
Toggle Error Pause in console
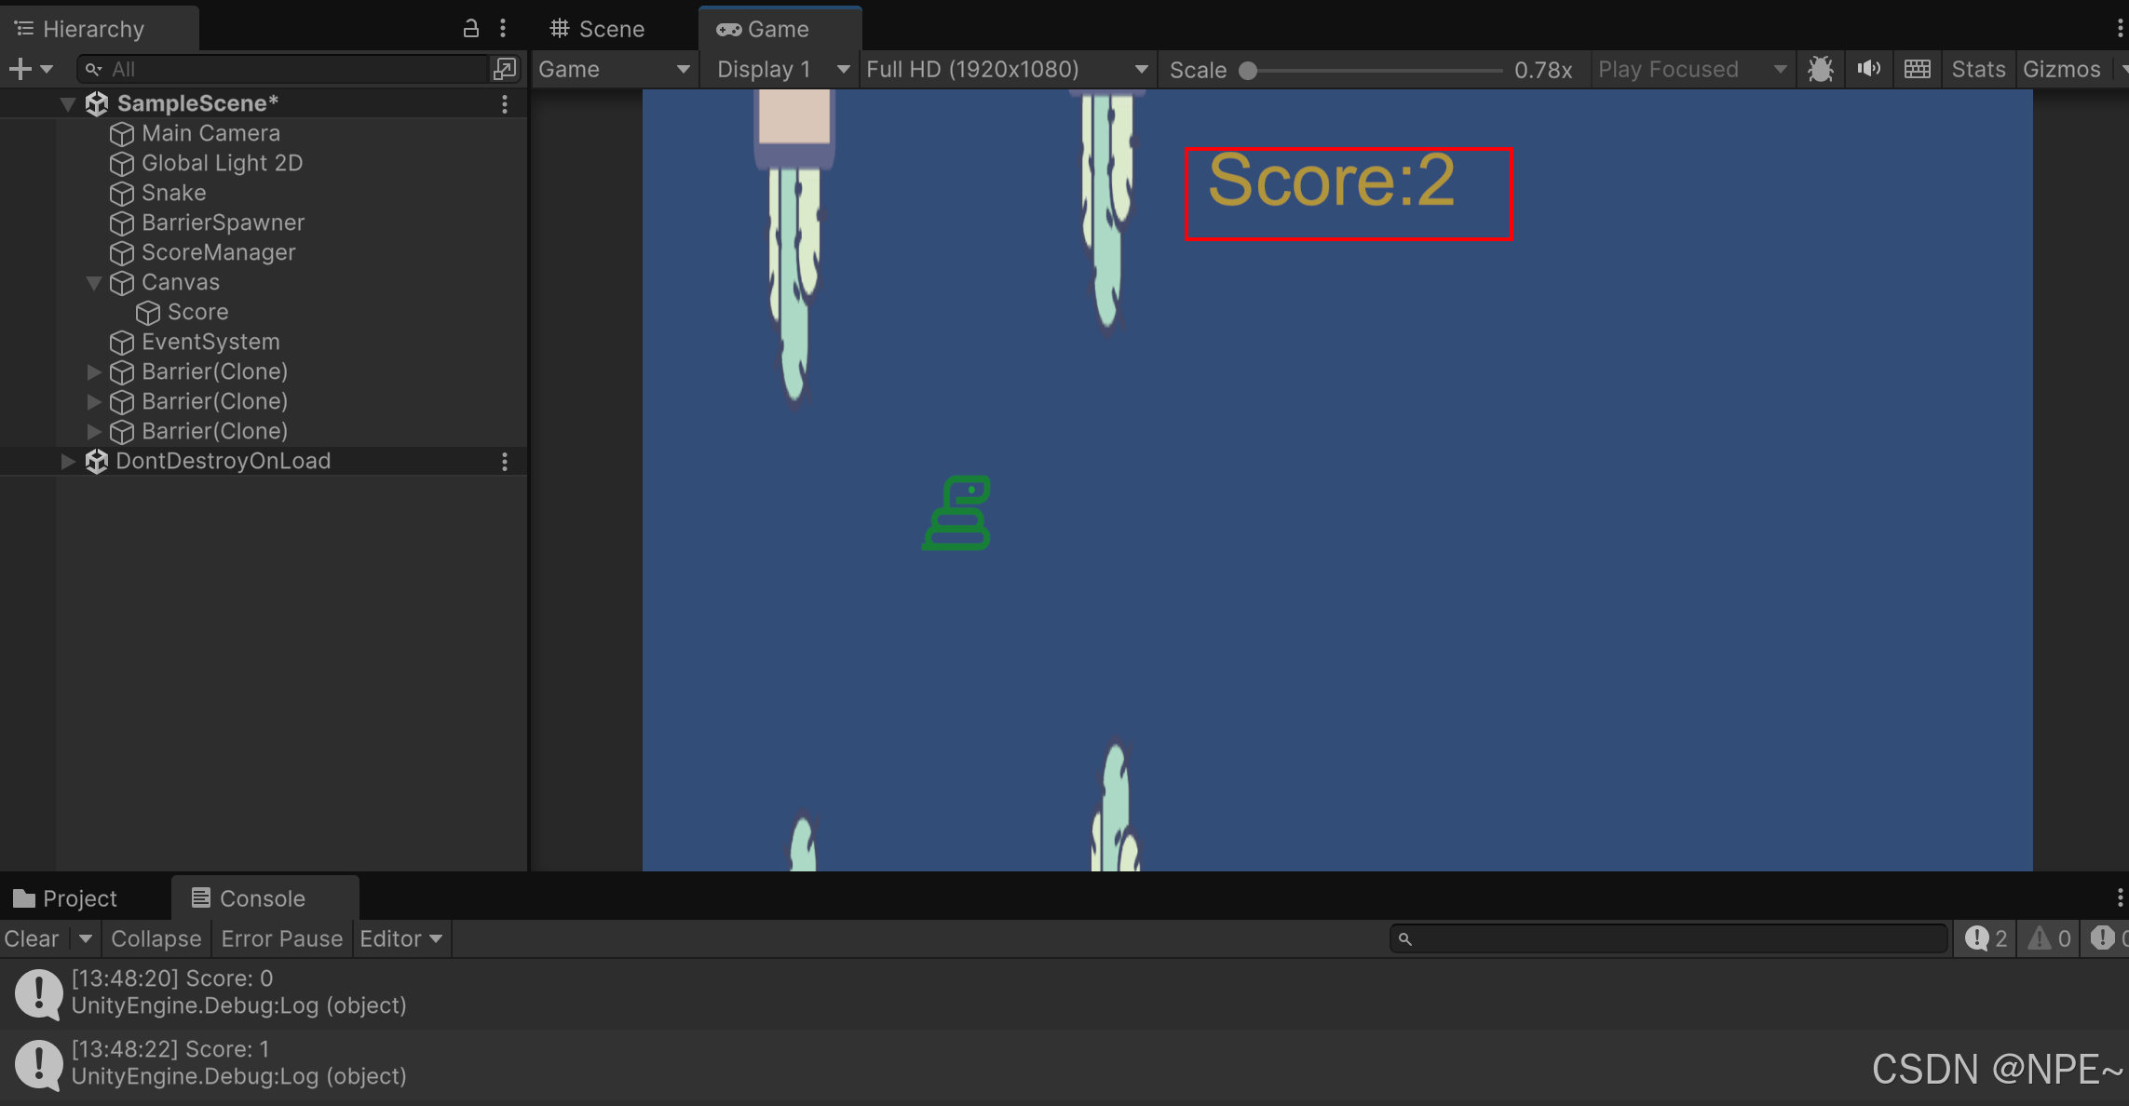281,938
